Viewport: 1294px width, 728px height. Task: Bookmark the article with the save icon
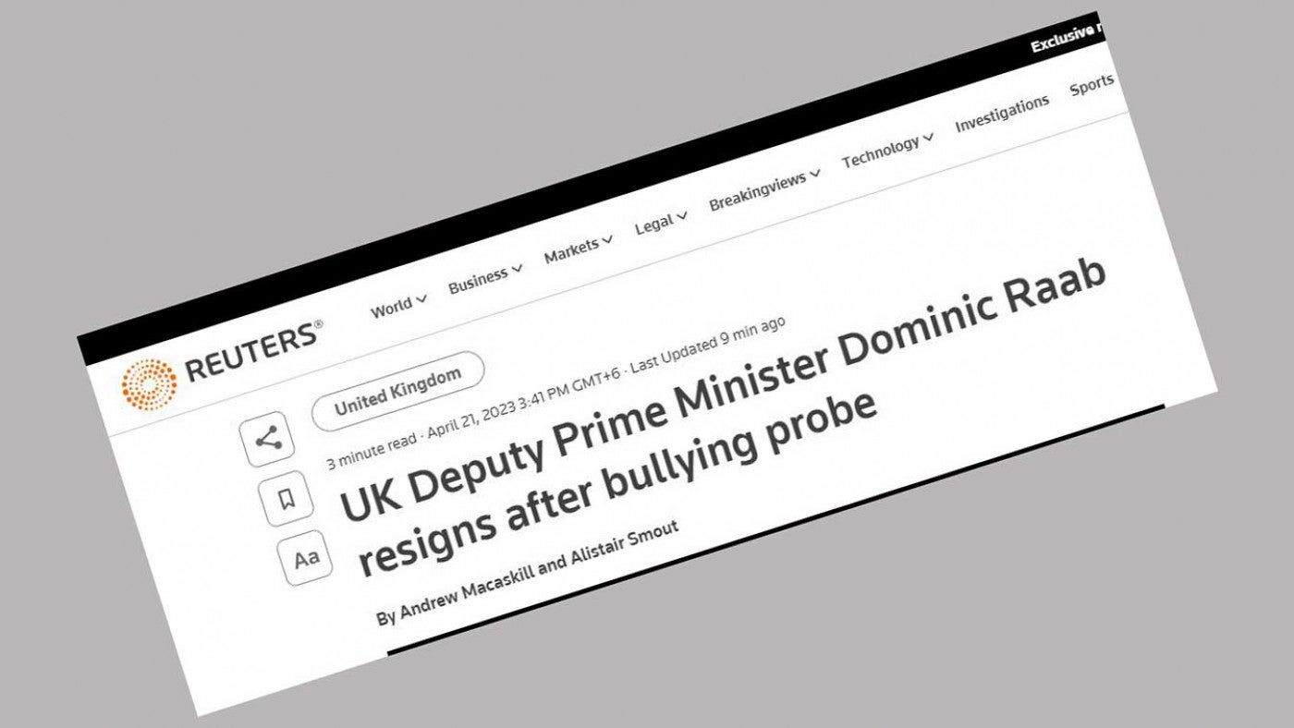(286, 499)
